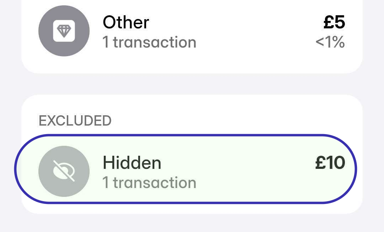Click the <1% percentage under £5
The height and width of the screenshot is (232, 384).
[x=330, y=42]
